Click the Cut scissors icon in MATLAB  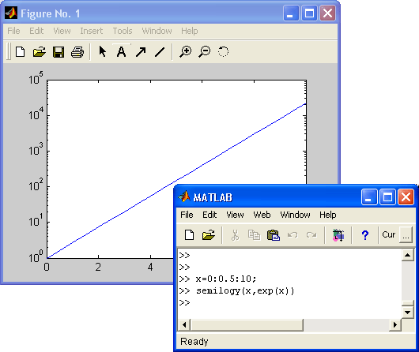pyautogui.click(x=235, y=235)
